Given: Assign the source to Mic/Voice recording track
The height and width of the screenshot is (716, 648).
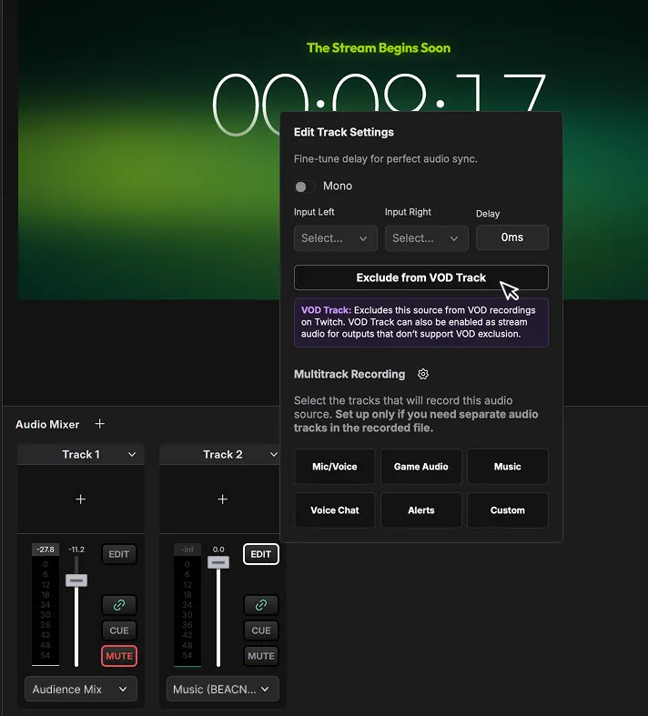Looking at the screenshot, I should [335, 466].
